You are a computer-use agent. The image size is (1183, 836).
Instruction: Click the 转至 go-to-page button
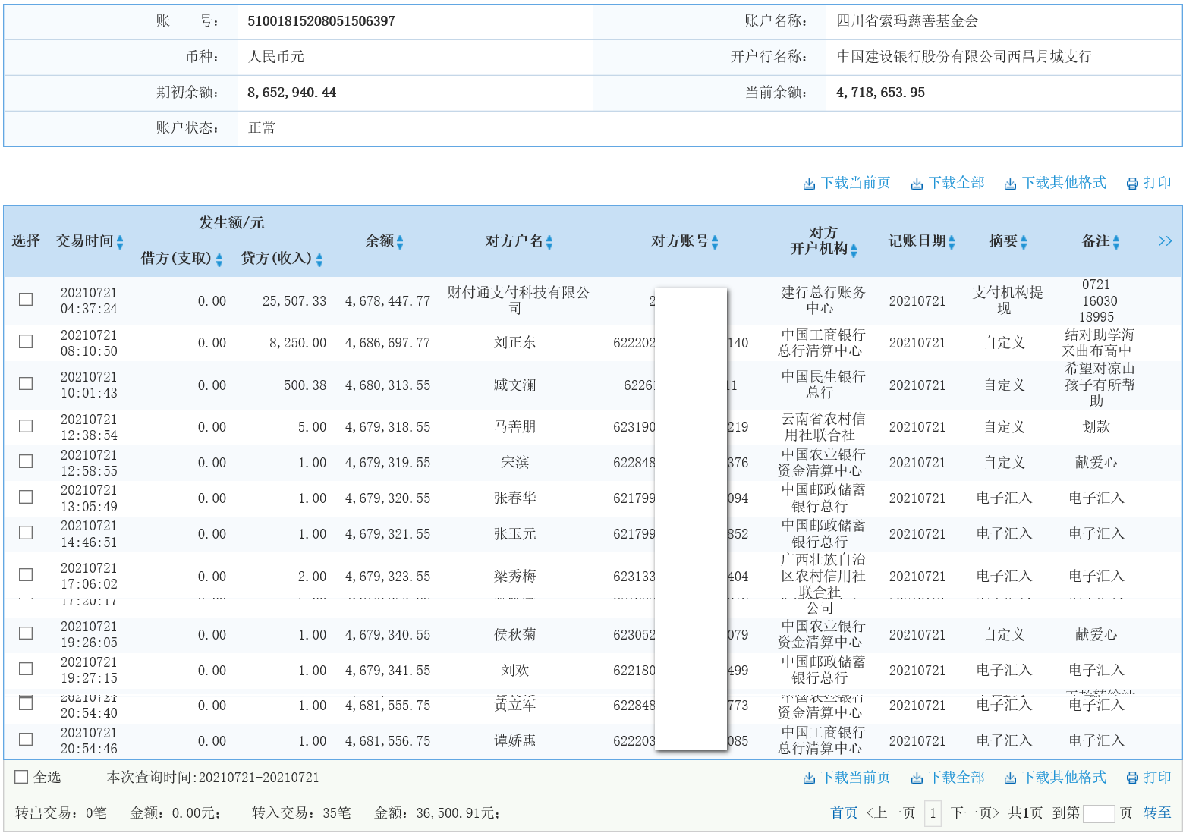tap(1156, 812)
